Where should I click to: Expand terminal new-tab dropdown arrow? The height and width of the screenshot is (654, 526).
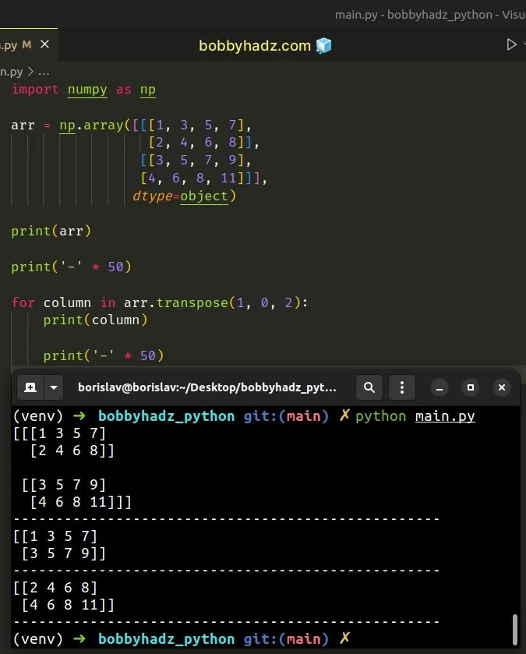coord(53,387)
